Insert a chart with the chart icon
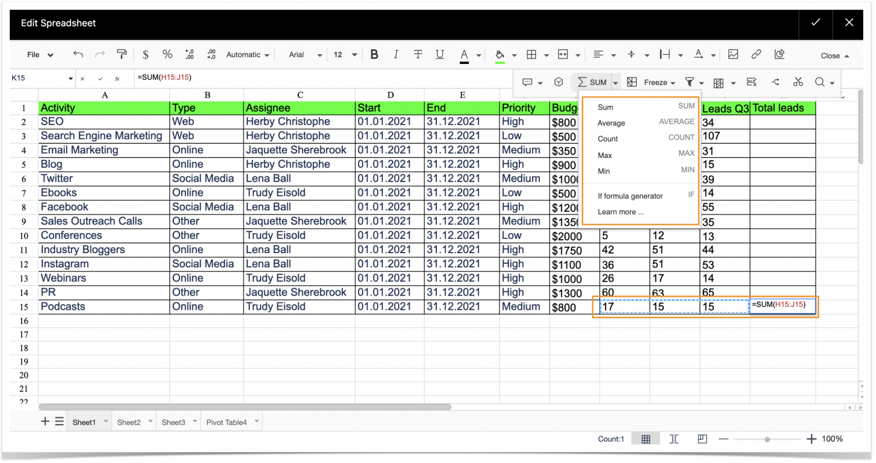 tap(780, 54)
